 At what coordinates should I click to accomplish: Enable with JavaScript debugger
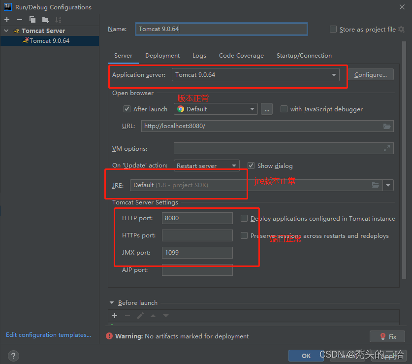pyautogui.click(x=284, y=109)
